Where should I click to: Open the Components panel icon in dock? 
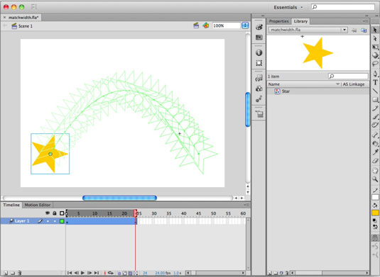coord(259,89)
